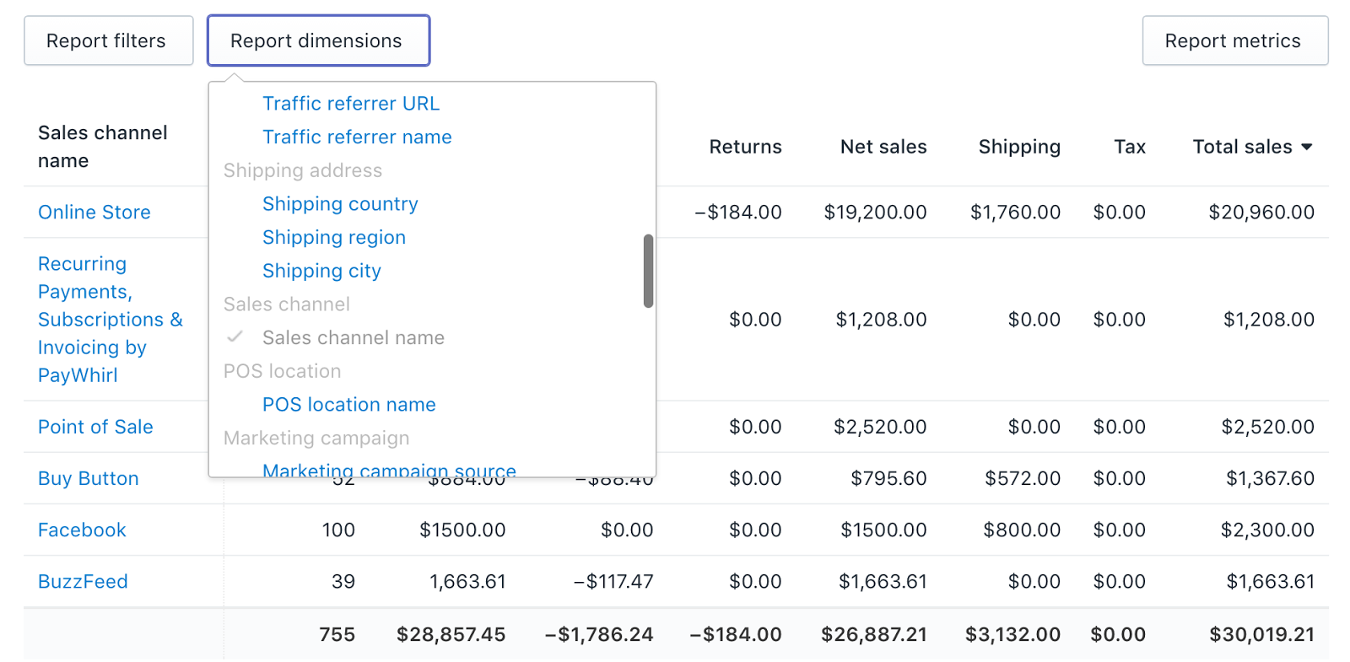Open the Report filters dropdown
The width and height of the screenshot is (1350, 662).
(108, 40)
